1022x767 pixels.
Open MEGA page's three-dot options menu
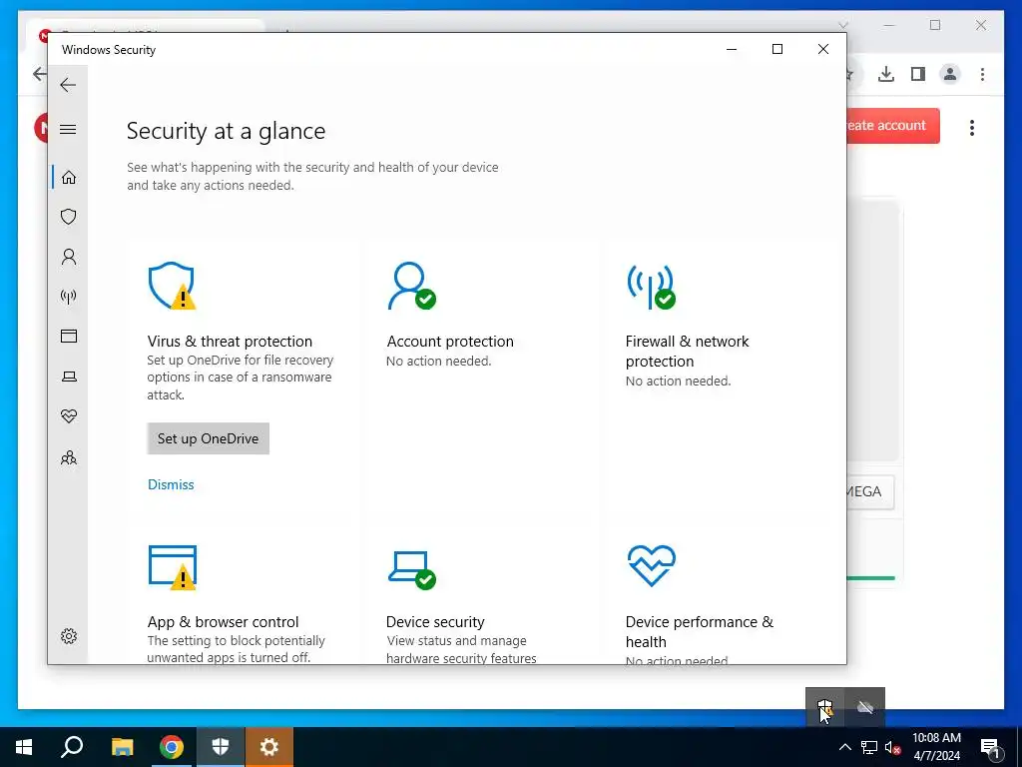point(972,127)
